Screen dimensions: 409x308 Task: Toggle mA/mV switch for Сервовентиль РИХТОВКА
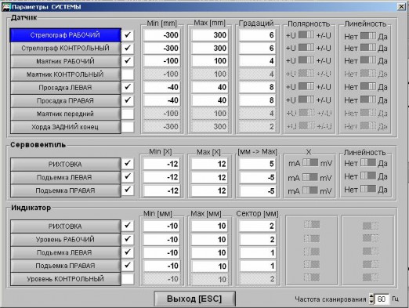(x=310, y=163)
